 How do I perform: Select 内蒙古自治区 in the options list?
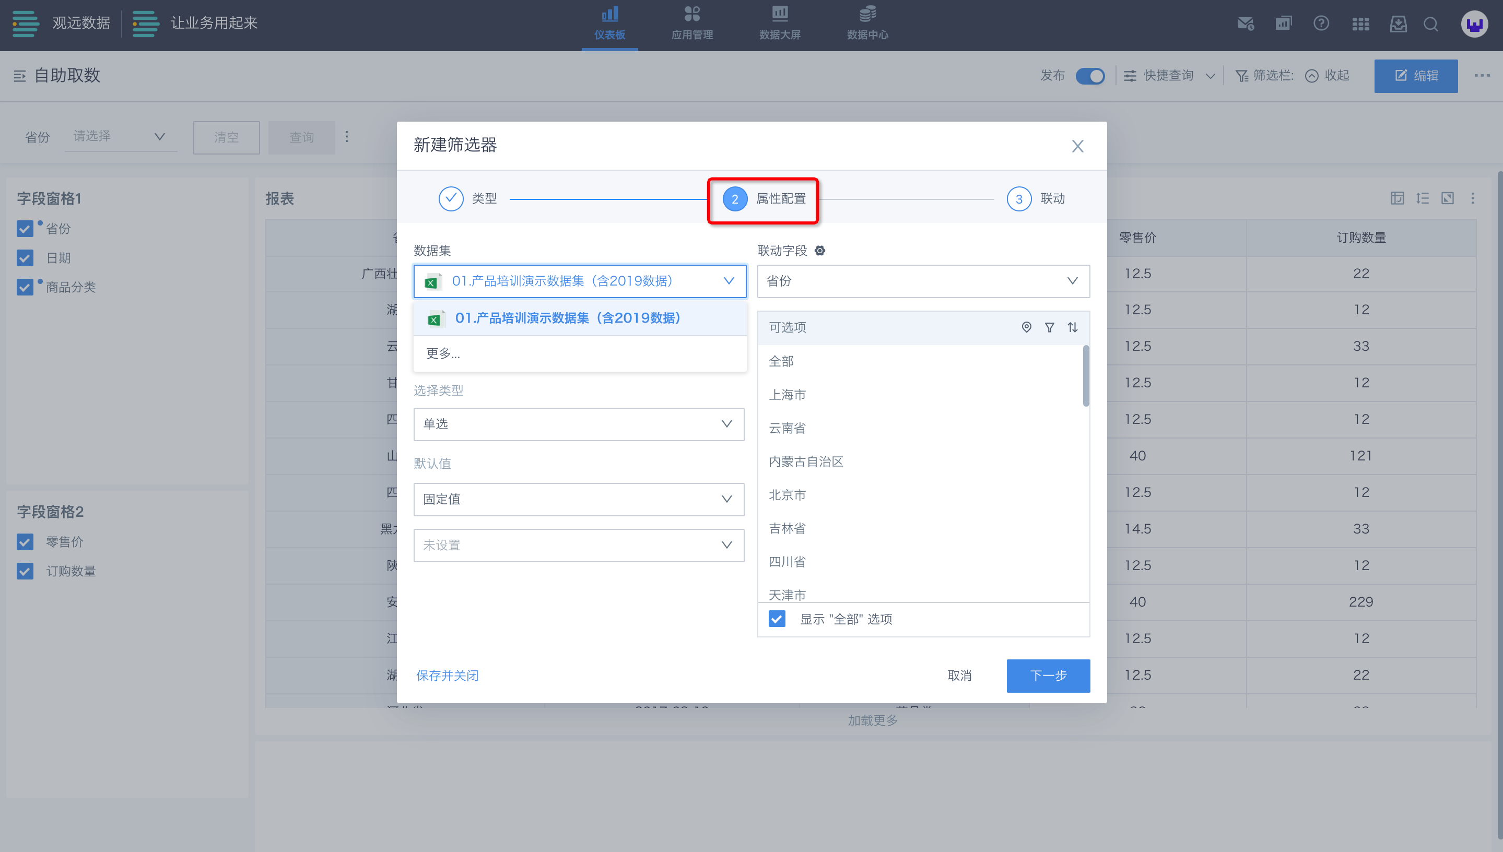coord(806,462)
